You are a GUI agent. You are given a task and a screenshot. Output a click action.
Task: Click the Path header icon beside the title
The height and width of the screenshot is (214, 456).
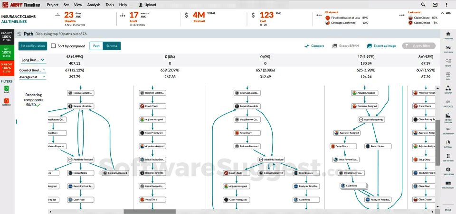(x=19, y=34)
